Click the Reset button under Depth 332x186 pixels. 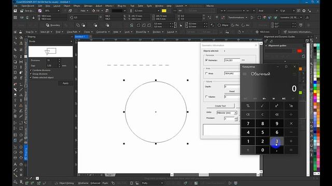232,91
